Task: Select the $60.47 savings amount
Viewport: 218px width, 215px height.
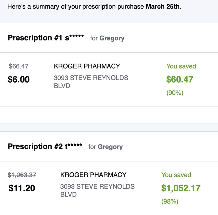Action: tap(180, 79)
